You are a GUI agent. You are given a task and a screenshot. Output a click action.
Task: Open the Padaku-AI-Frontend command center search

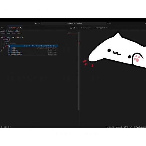pyautogui.click(x=74, y=24)
